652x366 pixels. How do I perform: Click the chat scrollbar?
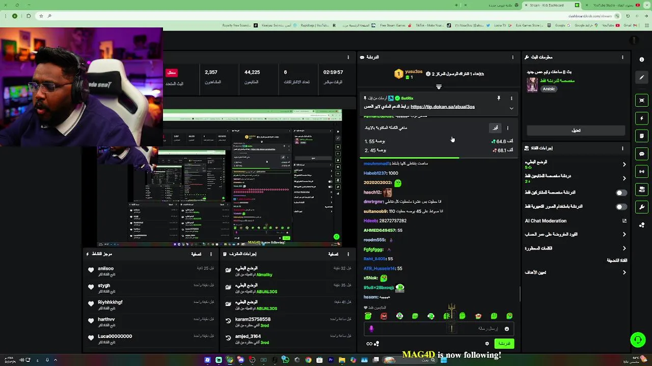tap(520, 293)
